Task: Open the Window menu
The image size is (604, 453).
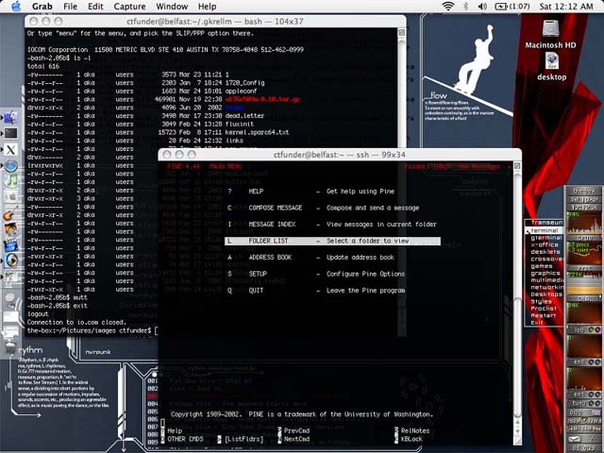Action: (172, 7)
